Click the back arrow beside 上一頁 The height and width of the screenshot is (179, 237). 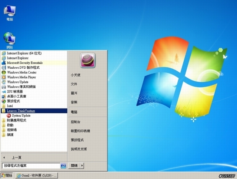(4, 157)
